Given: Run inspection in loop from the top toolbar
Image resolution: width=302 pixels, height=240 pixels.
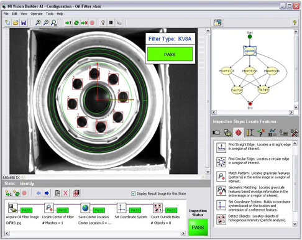Looking at the screenshot, I should (76, 22).
